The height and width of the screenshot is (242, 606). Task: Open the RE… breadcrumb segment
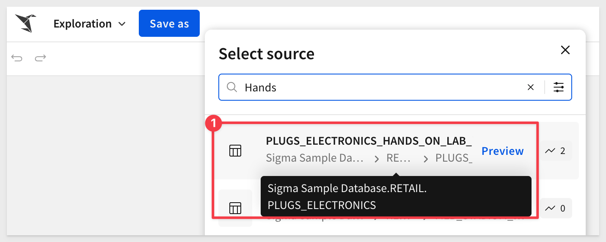point(399,158)
